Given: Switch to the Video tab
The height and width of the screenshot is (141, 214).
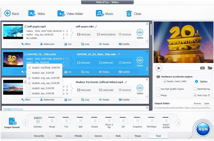Looking at the screenshot, I should tap(59, 136).
